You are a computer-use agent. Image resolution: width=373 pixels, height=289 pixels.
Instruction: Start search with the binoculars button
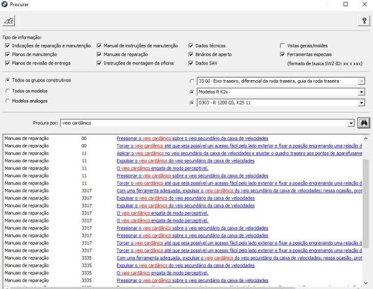(x=364, y=123)
